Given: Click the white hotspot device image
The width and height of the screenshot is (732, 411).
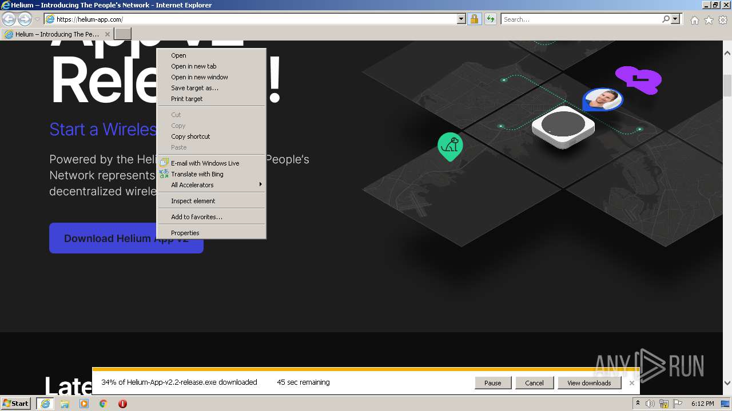Looking at the screenshot, I should (x=563, y=127).
